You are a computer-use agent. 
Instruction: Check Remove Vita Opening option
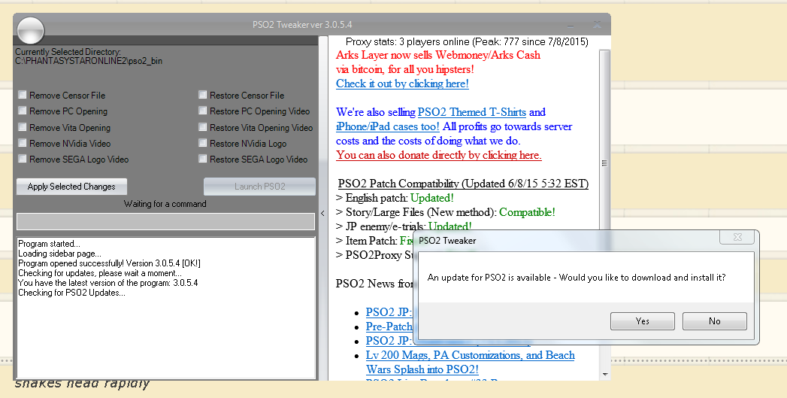22,126
